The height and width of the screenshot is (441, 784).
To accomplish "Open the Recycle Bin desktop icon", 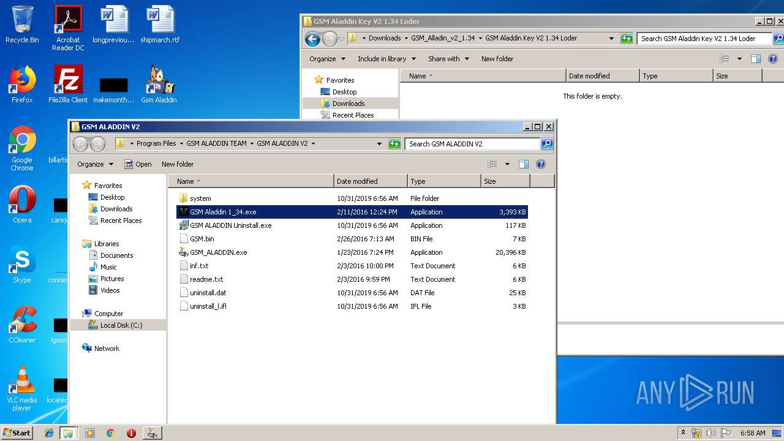I will [22, 24].
